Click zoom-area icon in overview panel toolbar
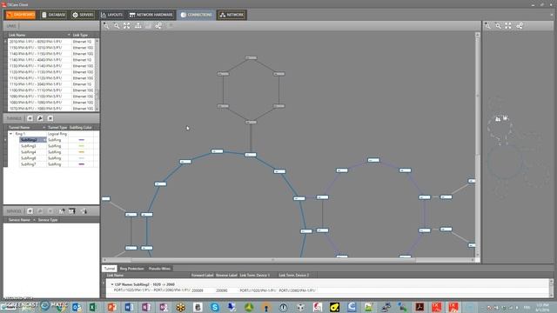Screen dimensions: 557x313 coord(488,25)
